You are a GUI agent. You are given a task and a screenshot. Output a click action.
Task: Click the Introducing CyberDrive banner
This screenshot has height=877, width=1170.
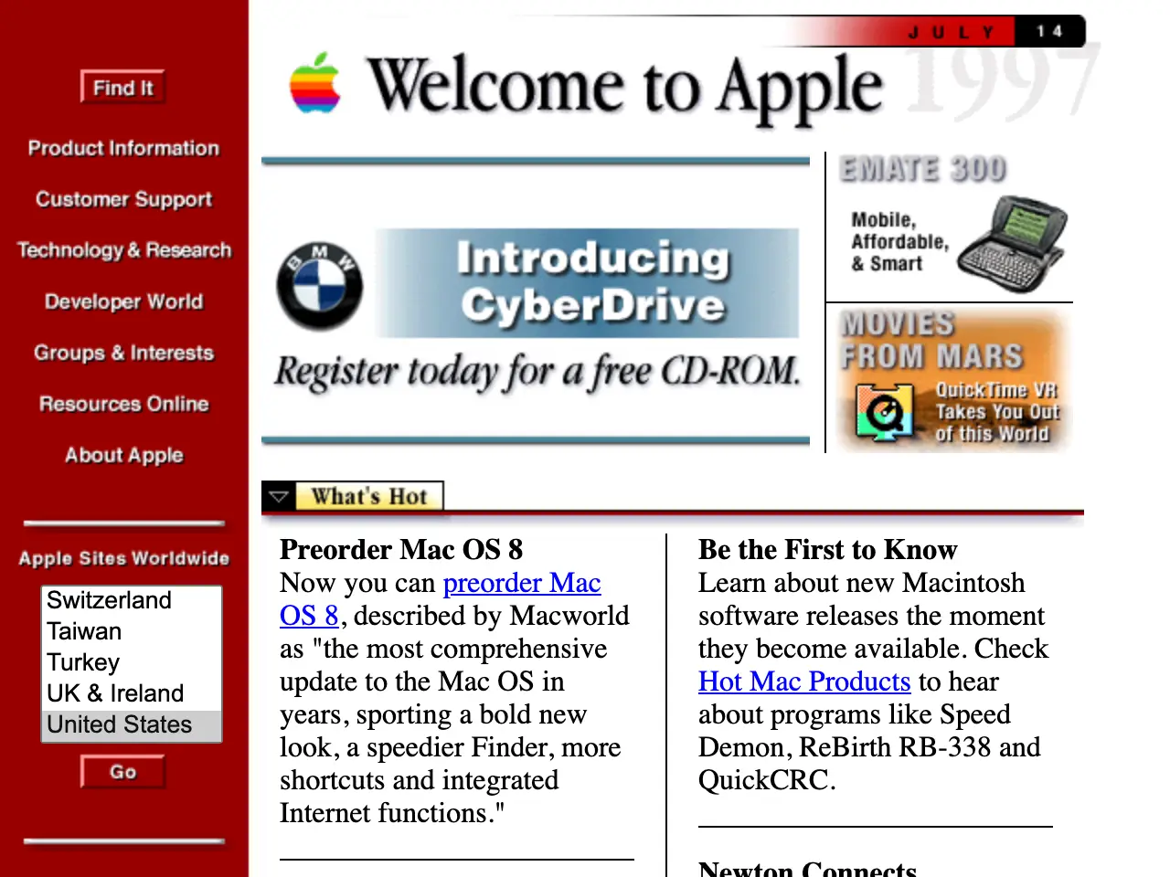click(589, 283)
